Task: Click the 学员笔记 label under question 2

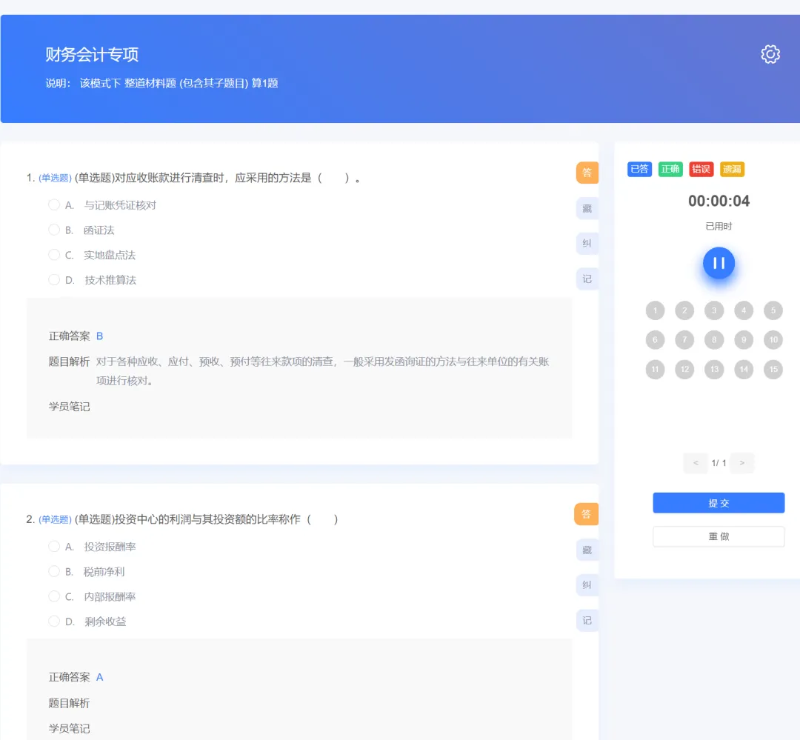Action: click(x=70, y=729)
